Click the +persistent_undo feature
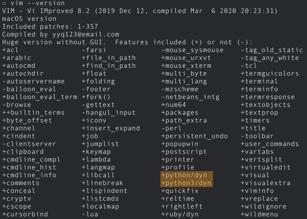The image size is (307, 219). coord(195,136)
